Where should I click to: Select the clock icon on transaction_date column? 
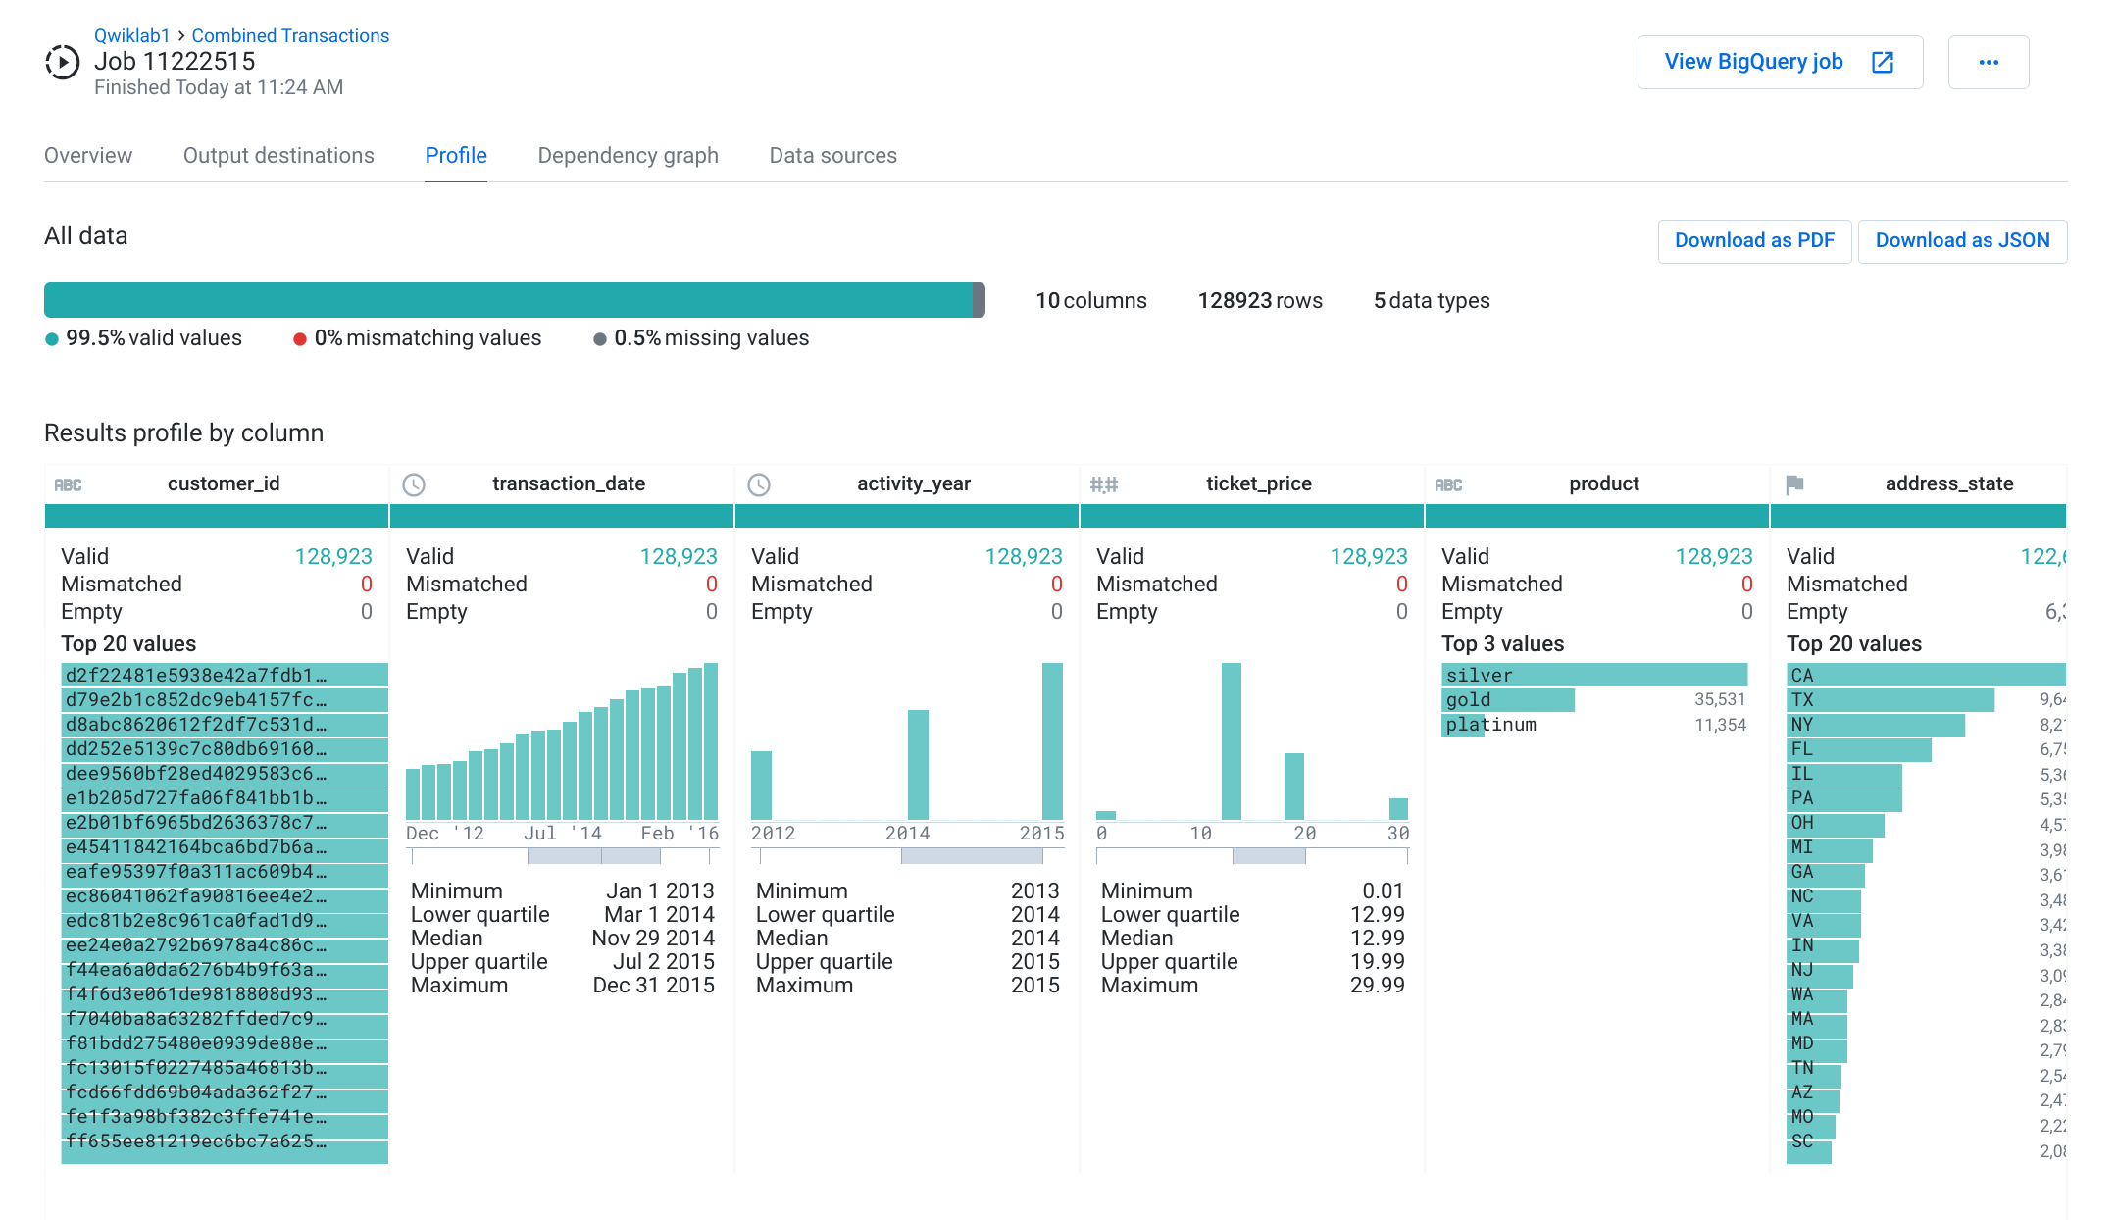pos(415,483)
